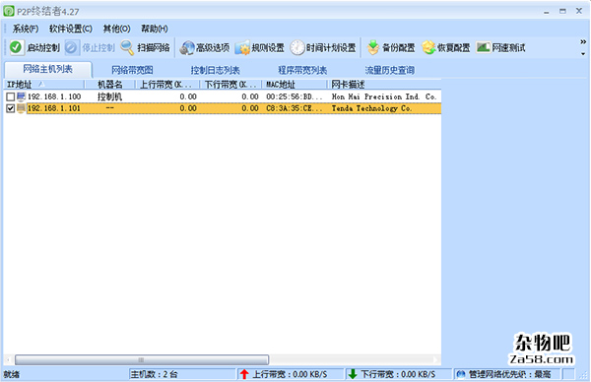Click the 高级选项 label
This screenshot has width=591, height=382.
tap(213, 48)
